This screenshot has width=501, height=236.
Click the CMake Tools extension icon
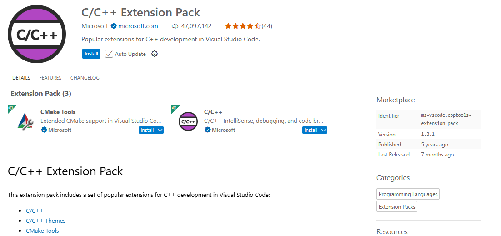[25, 121]
